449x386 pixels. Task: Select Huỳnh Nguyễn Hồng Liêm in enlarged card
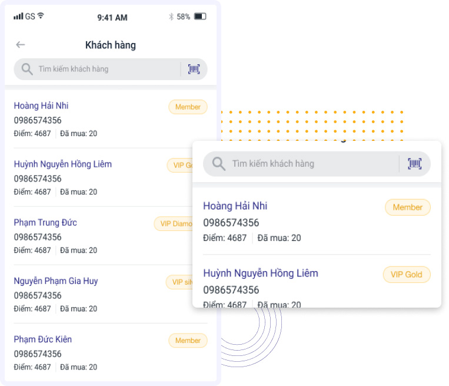point(260,273)
